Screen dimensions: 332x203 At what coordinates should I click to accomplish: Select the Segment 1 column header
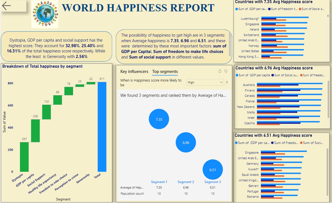click(x=159, y=182)
